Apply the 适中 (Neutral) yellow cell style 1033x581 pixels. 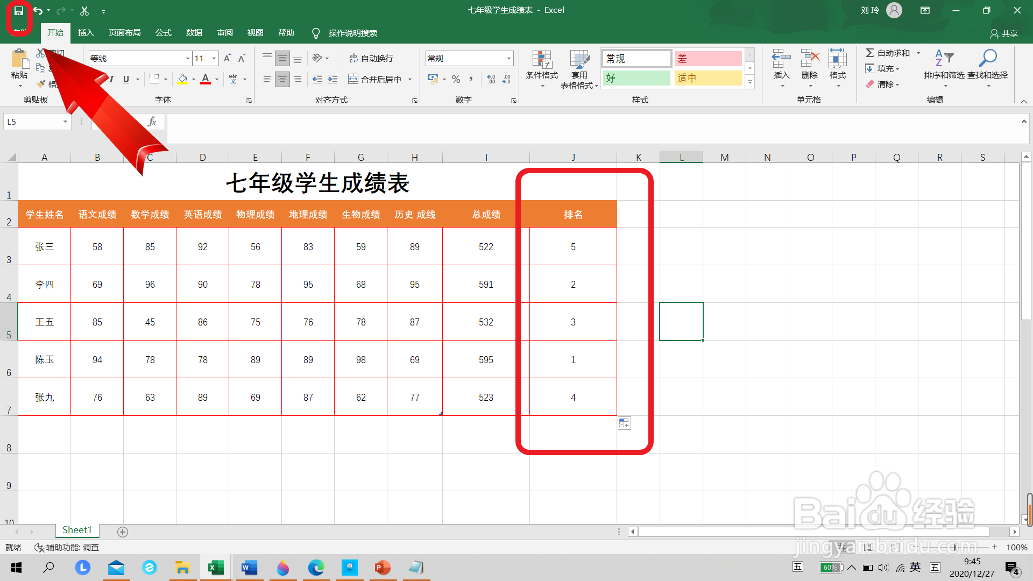point(708,78)
